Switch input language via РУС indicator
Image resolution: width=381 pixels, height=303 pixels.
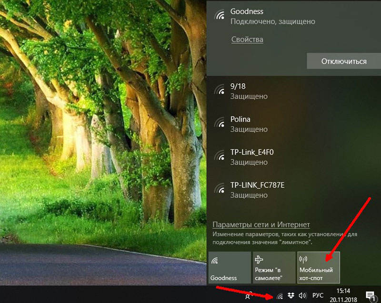click(x=318, y=295)
